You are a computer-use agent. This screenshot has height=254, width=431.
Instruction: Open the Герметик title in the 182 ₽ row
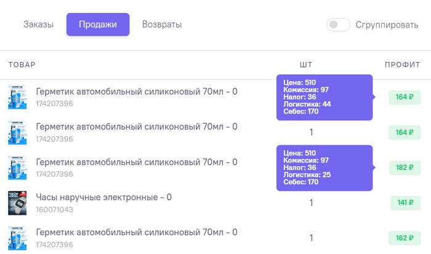coord(137,163)
